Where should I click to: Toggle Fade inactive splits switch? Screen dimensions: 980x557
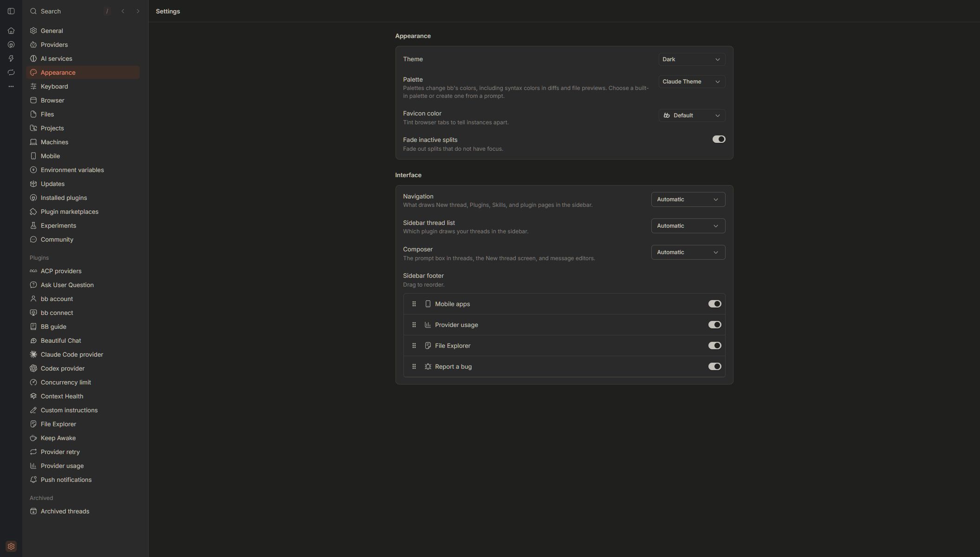(719, 139)
